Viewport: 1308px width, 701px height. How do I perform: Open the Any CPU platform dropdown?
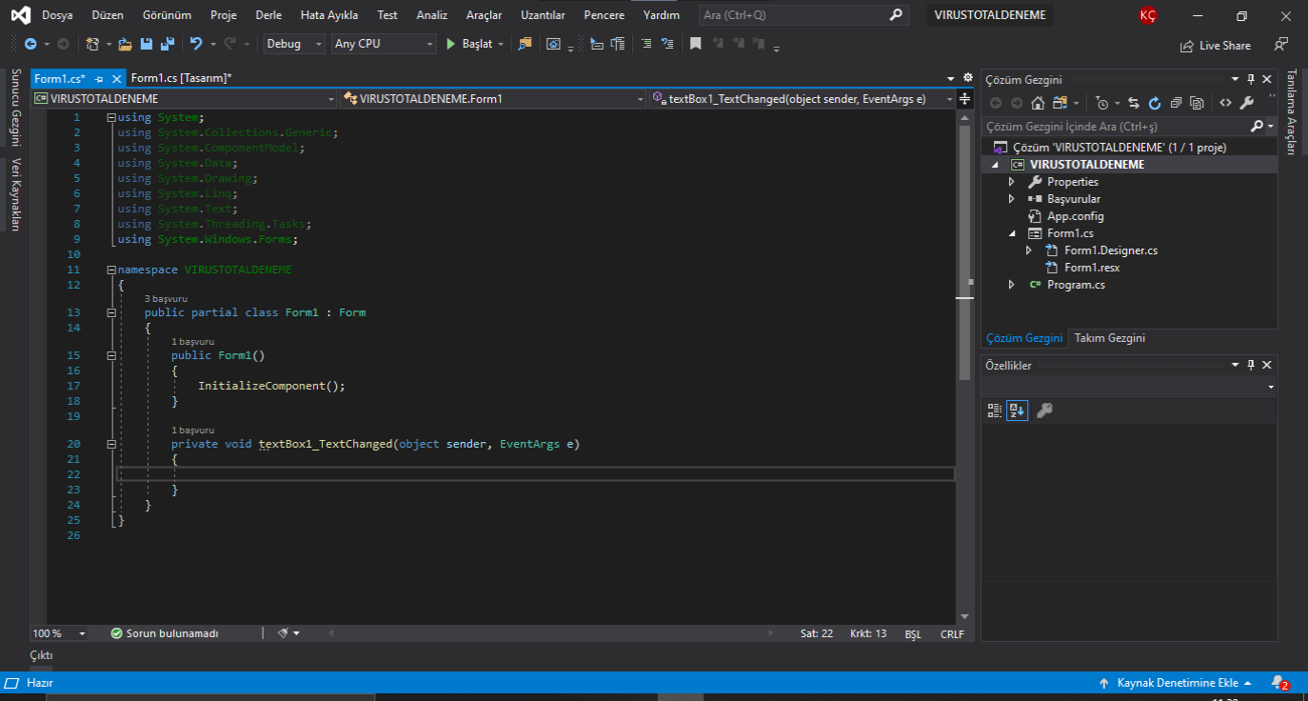tap(384, 44)
